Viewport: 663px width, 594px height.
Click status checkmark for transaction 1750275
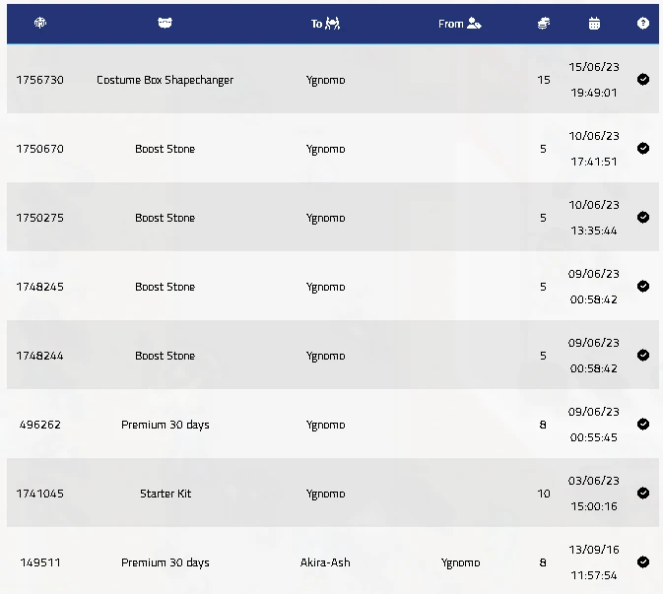pos(643,218)
